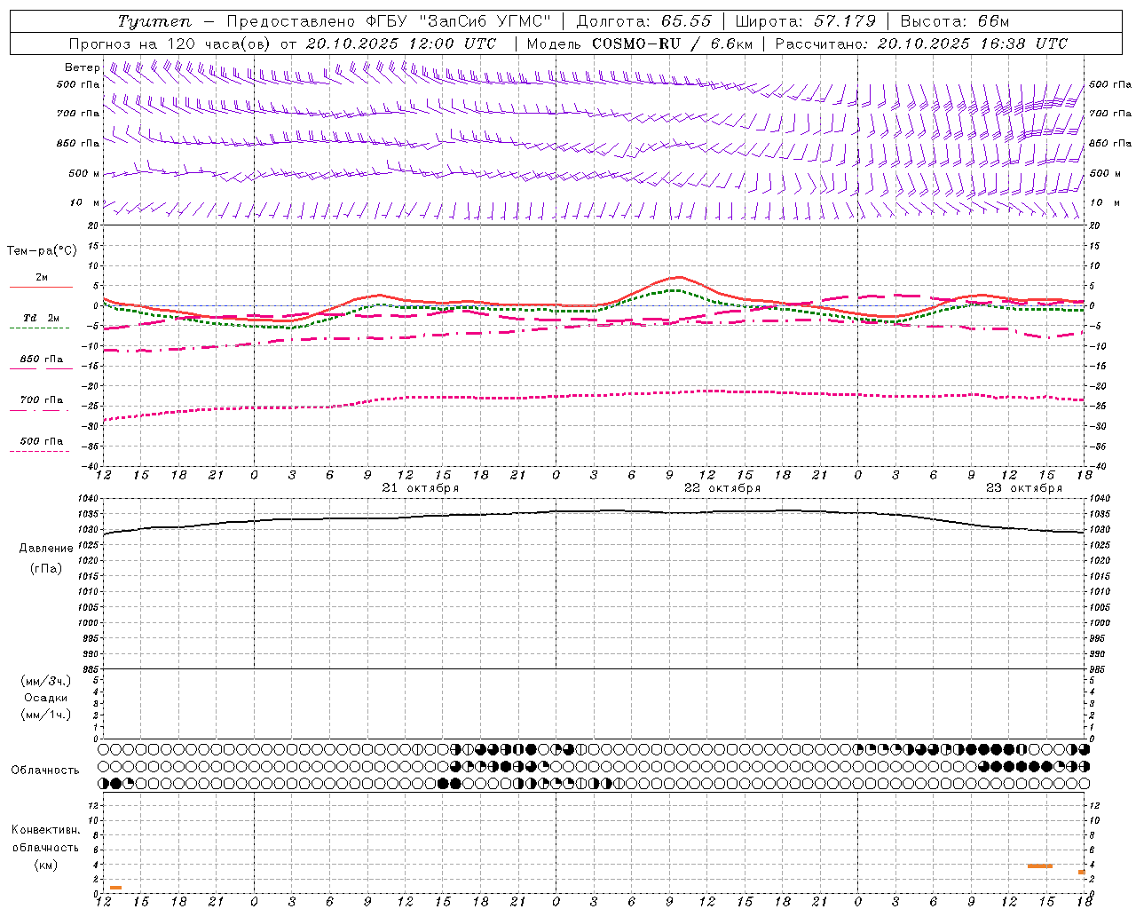Click the "Облачность" cloud cover label

tap(45, 771)
